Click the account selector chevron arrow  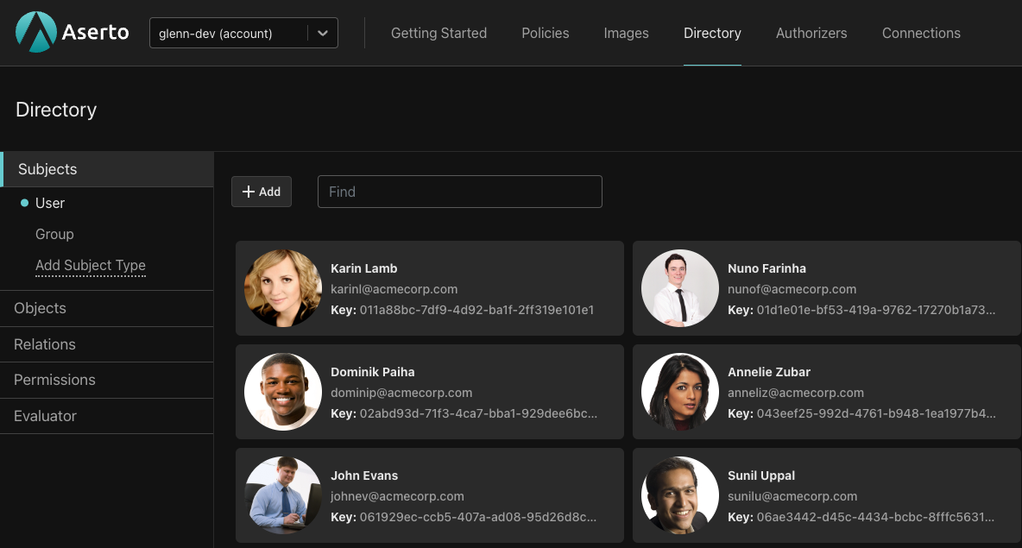[x=323, y=34]
